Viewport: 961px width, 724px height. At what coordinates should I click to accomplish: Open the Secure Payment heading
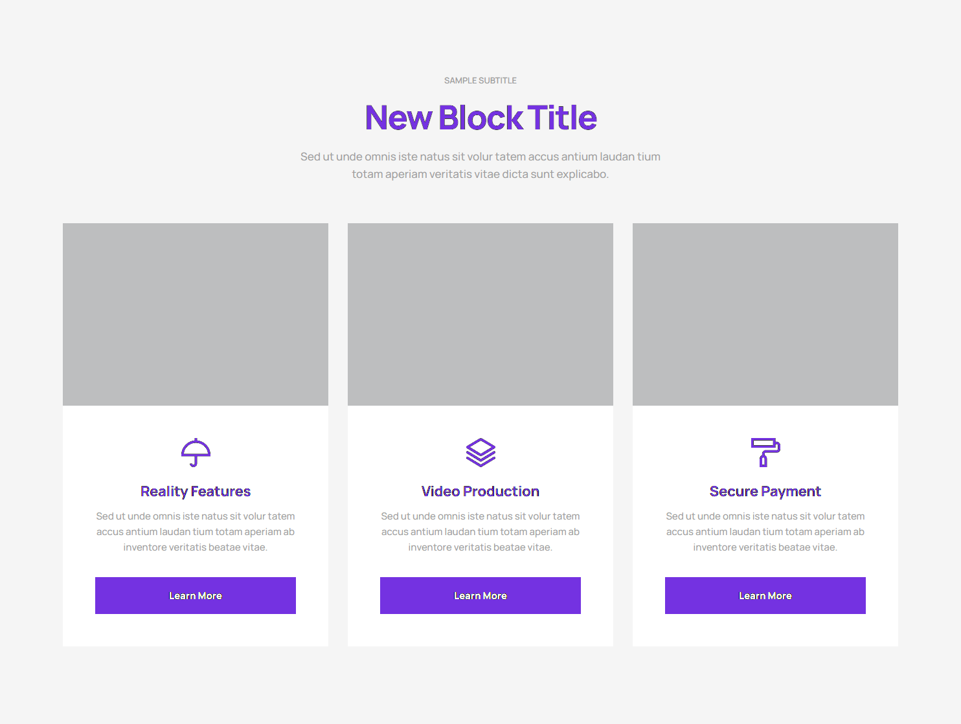coord(765,492)
